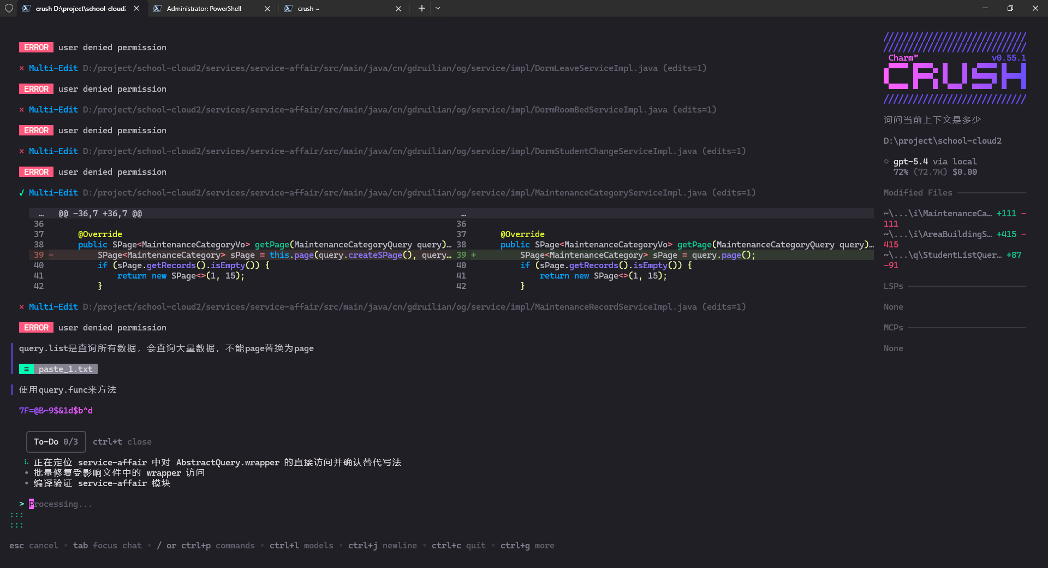The image size is (1048, 568).
Task: Expand the new tab profile dropdown
Action: pyautogui.click(x=438, y=8)
